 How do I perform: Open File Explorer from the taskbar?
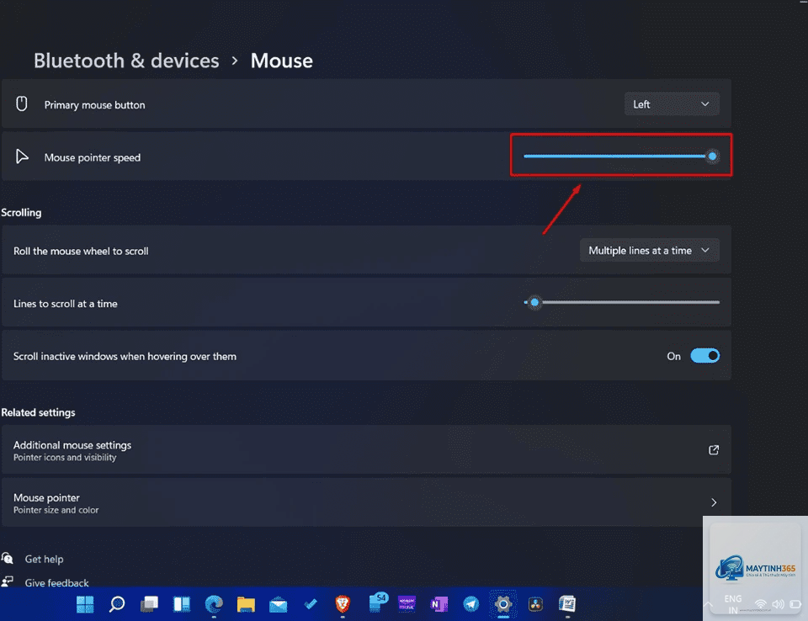coord(246,604)
